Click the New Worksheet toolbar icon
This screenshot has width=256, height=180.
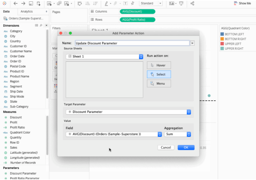pyautogui.click(x=49, y=3)
